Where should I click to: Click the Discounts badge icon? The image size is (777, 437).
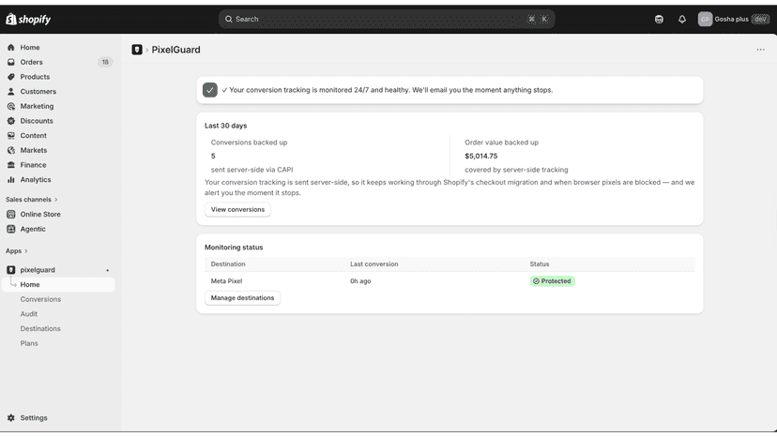coord(11,121)
